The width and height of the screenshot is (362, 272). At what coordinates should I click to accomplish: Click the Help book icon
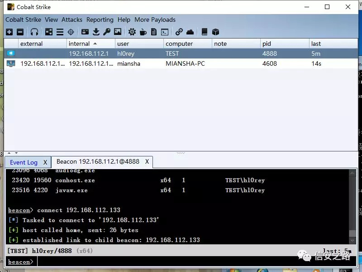tap(205, 32)
